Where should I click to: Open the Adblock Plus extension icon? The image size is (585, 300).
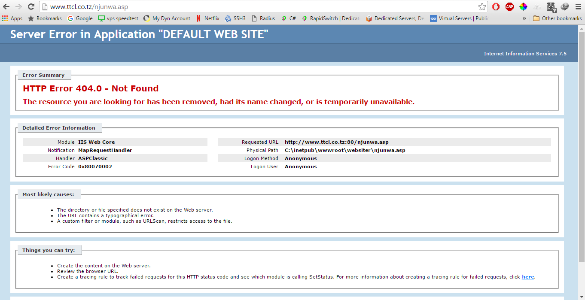pos(509,6)
